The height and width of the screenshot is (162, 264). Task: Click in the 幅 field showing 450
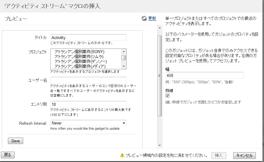[204, 75]
